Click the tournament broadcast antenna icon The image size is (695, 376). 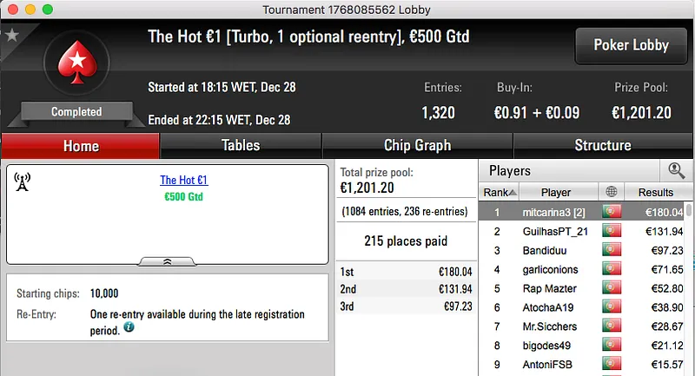23,181
